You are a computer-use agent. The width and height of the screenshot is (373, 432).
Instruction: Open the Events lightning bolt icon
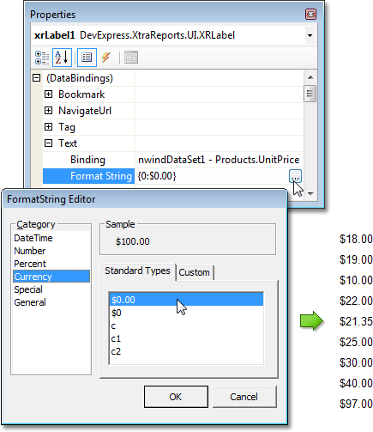(106, 58)
